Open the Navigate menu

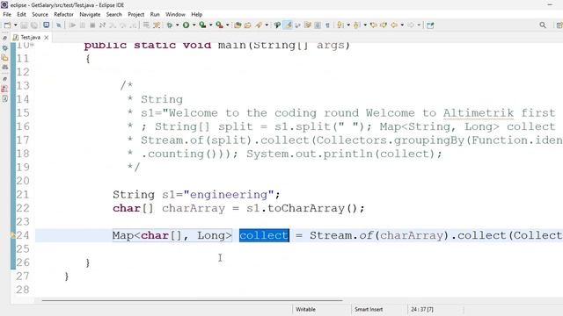[x=90, y=14]
